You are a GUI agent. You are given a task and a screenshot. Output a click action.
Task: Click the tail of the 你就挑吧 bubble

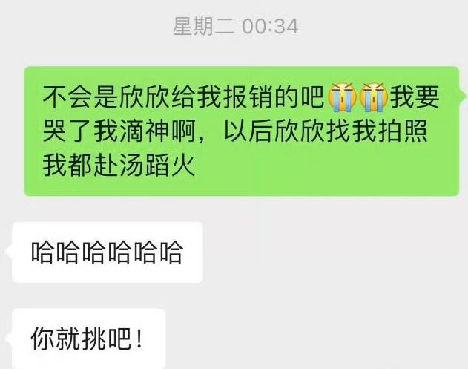[8, 339]
